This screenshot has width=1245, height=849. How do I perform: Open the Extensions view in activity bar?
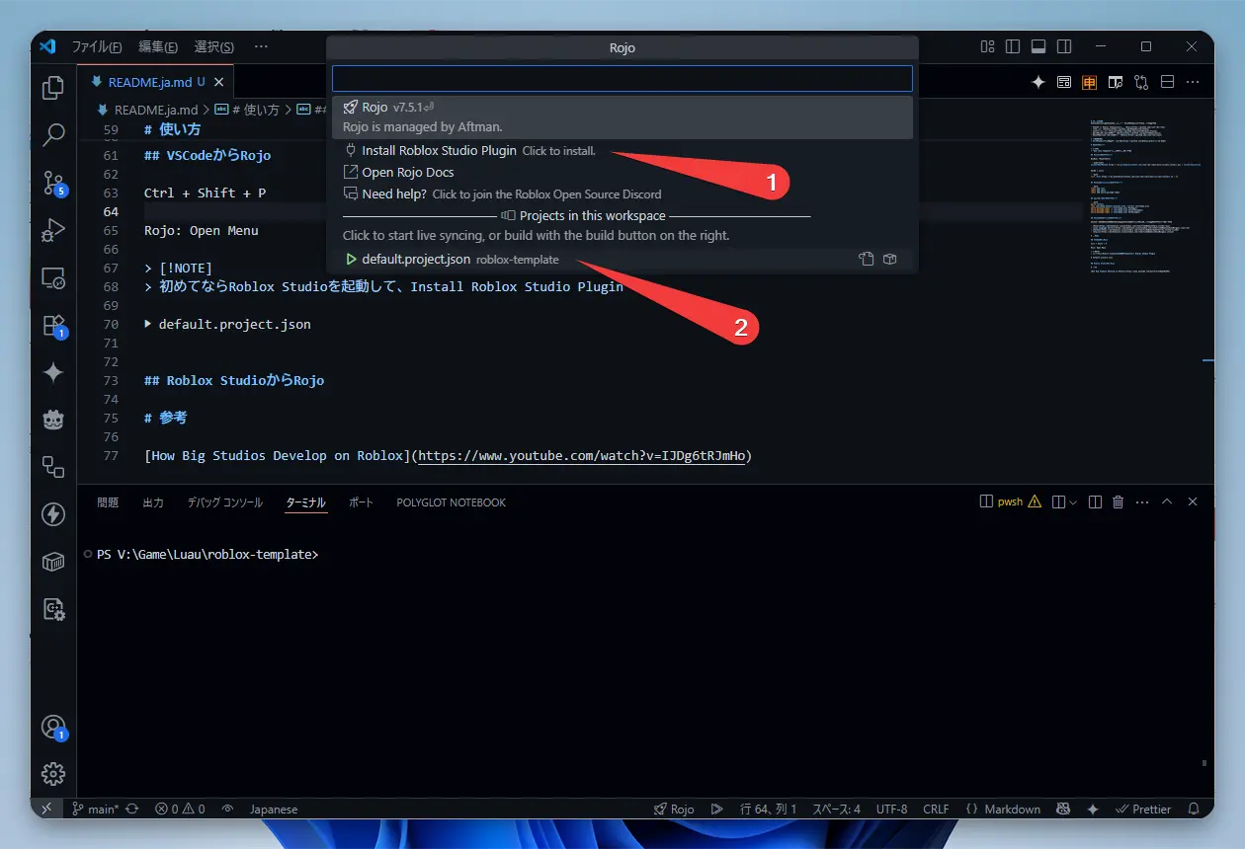[52, 325]
